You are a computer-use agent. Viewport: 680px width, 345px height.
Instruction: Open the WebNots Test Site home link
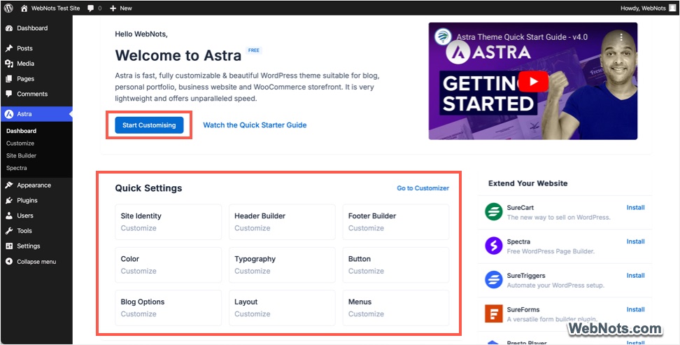(49, 8)
